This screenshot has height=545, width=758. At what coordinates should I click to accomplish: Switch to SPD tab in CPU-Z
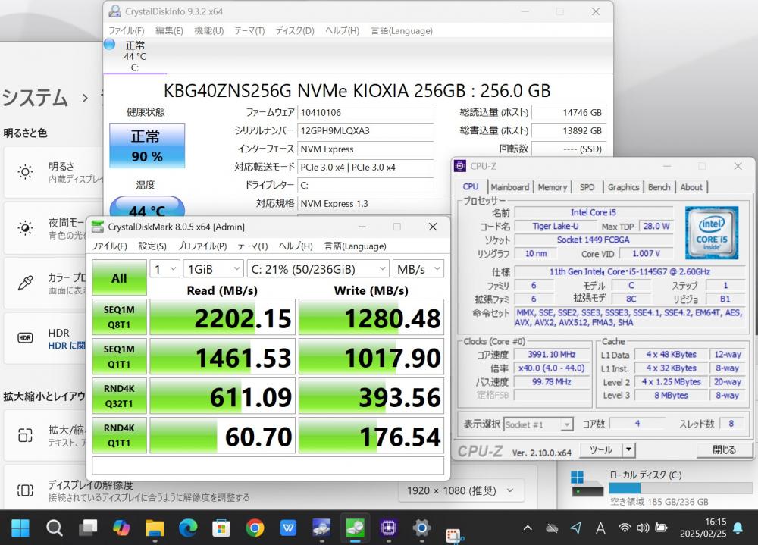(x=587, y=187)
